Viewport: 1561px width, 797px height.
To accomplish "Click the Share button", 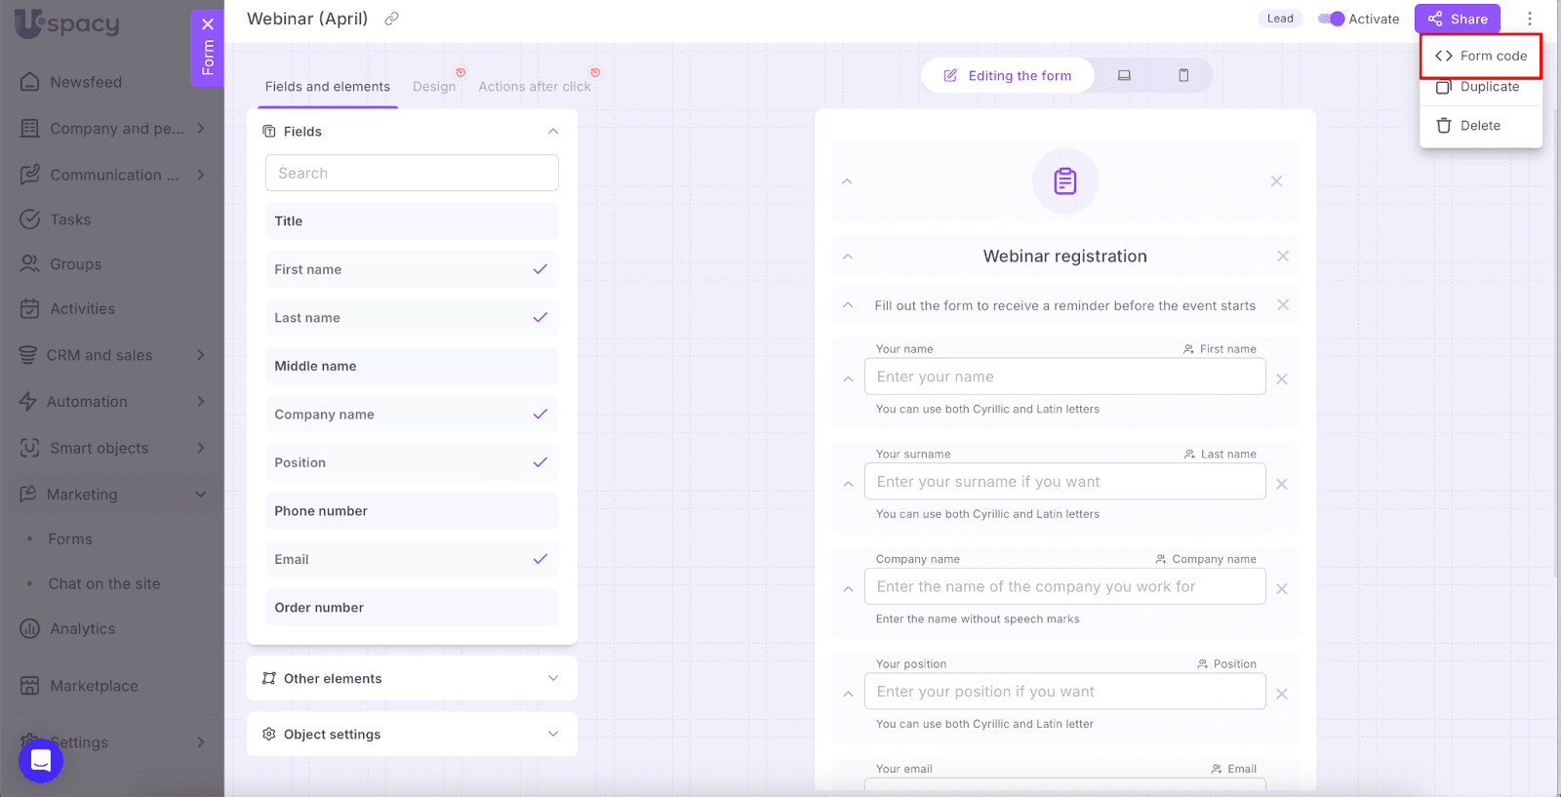I will [1458, 19].
